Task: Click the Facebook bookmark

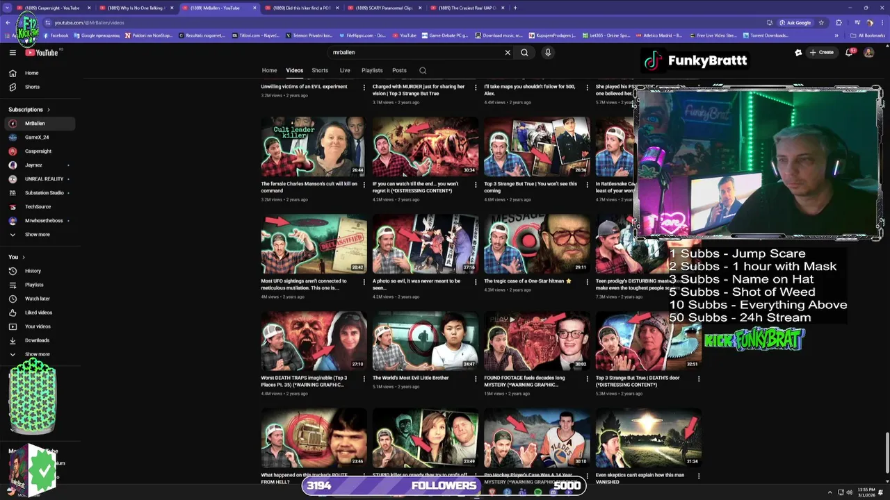Action: pyautogui.click(x=56, y=35)
